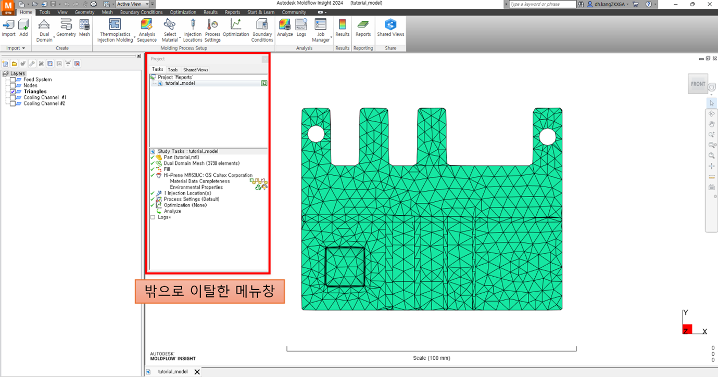The image size is (718, 377).
Task: Click the FRONT face of the ViewCube
Action: point(698,84)
